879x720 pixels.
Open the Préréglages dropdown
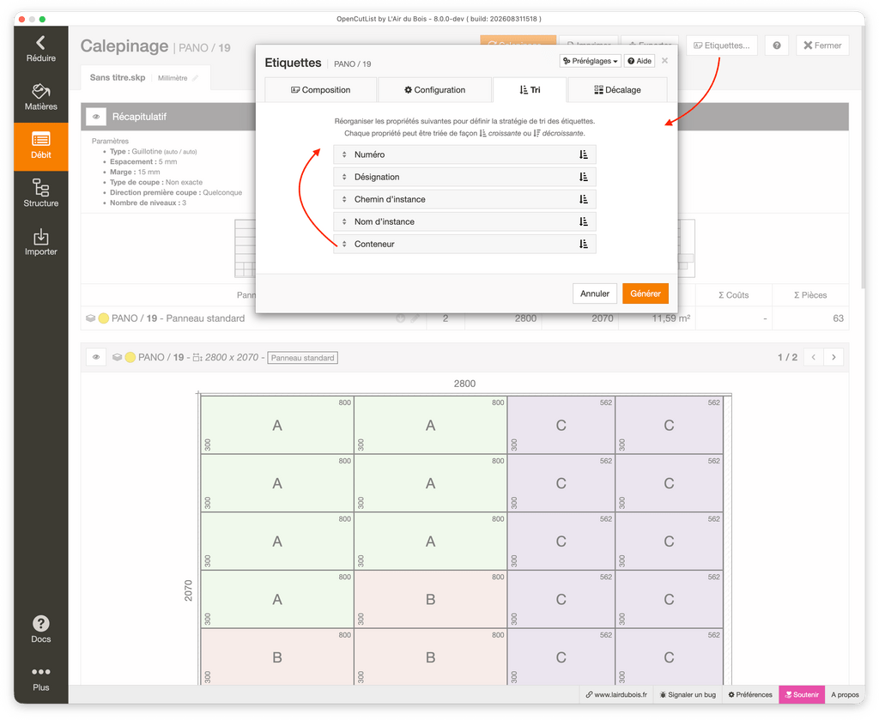tap(591, 61)
